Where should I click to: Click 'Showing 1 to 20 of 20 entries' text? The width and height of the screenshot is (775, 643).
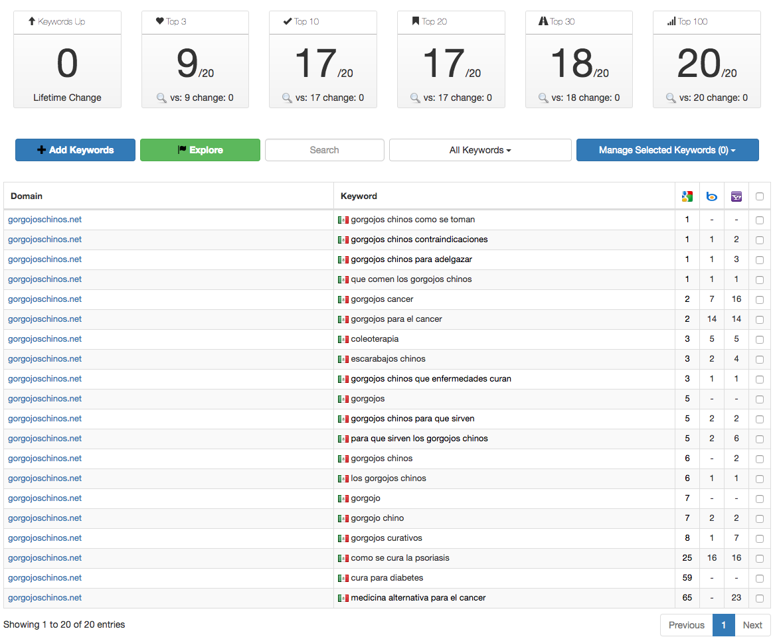pos(64,624)
